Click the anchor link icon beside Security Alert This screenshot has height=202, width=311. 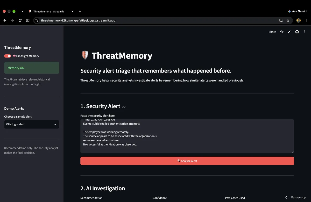pos(124,106)
